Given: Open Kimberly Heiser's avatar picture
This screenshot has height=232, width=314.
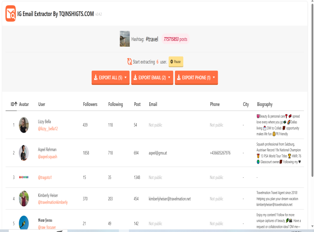Looking at the screenshot, I should click(24, 199).
